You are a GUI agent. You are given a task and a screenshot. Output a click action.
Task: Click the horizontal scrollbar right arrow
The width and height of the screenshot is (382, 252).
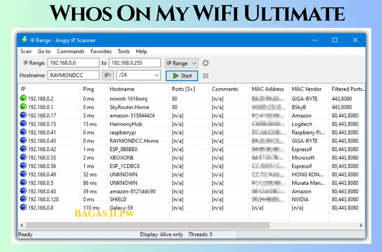[361, 225]
